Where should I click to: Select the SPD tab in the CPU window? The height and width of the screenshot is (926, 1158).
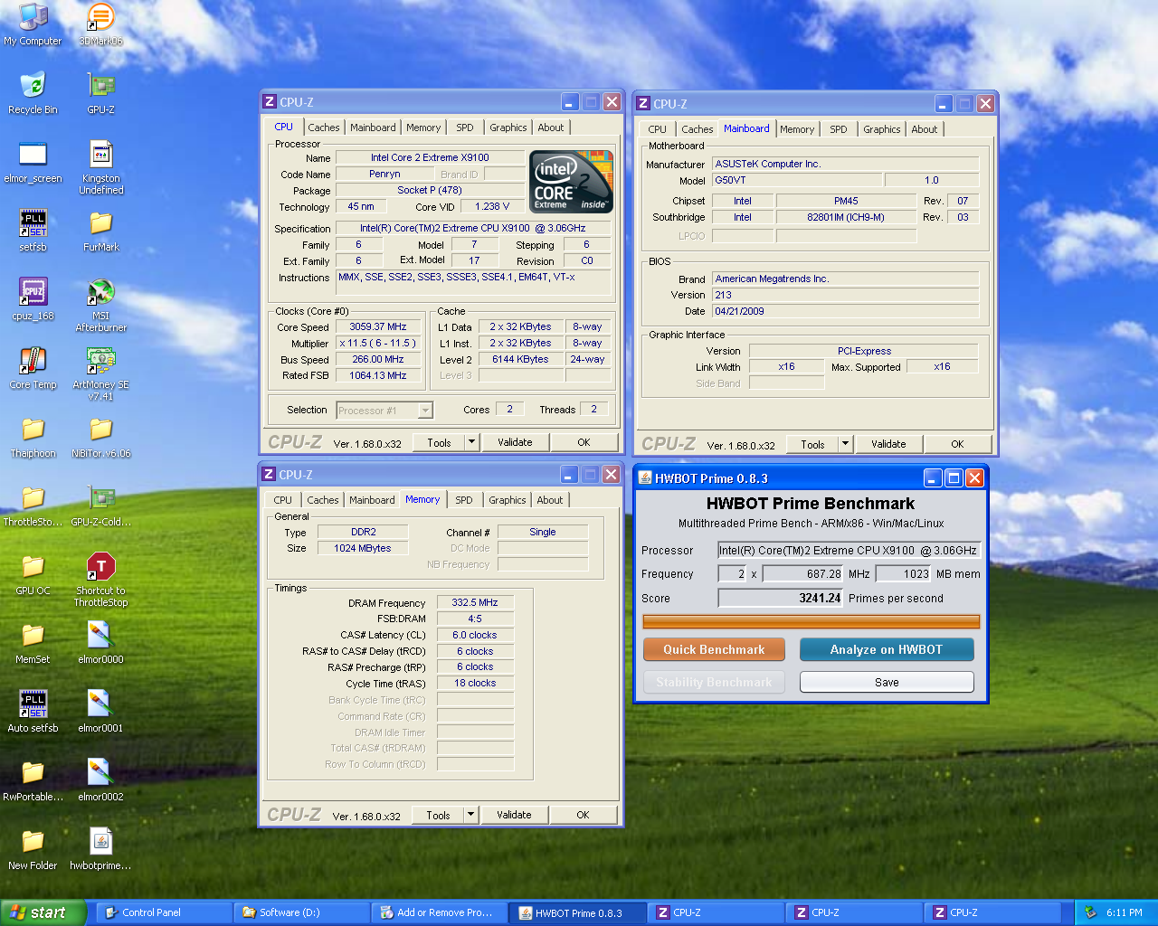[x=464, y=128]
